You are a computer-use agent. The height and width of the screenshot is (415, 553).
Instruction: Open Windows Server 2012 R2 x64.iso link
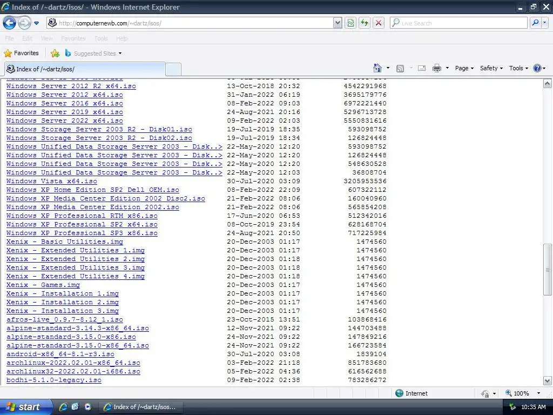(x=71, y=86)
